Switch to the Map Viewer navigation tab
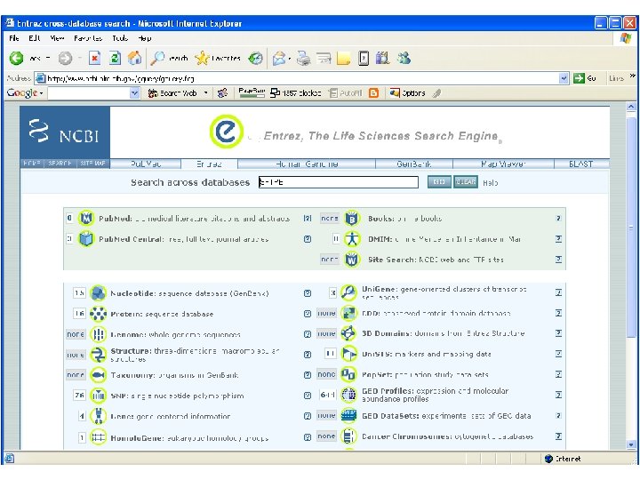 click(503, 164)
